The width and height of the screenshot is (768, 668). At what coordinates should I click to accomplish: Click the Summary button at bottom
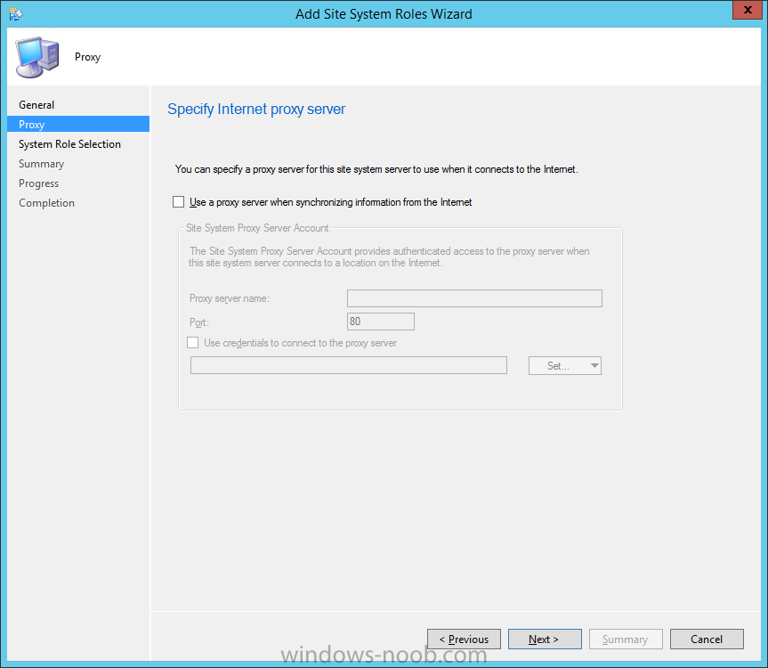(x=626, y=639)
